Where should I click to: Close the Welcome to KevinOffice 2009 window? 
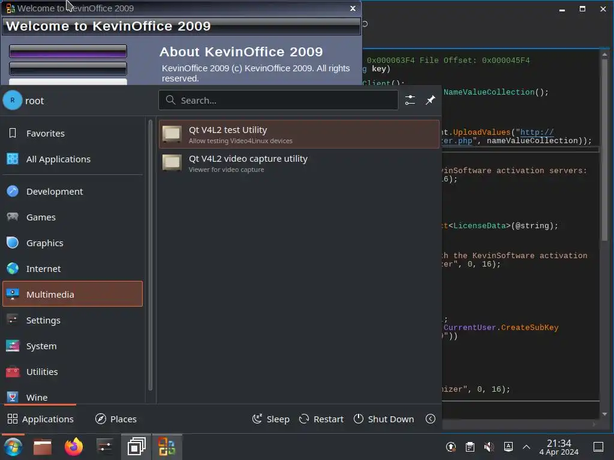(x=353, y=8)
